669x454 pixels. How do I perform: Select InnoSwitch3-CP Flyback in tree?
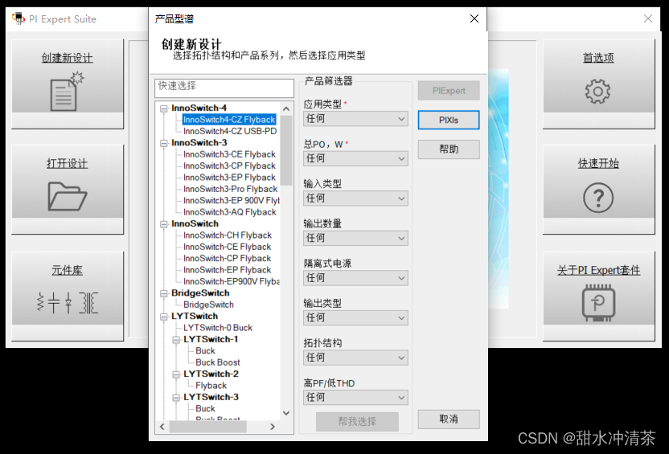229,166
